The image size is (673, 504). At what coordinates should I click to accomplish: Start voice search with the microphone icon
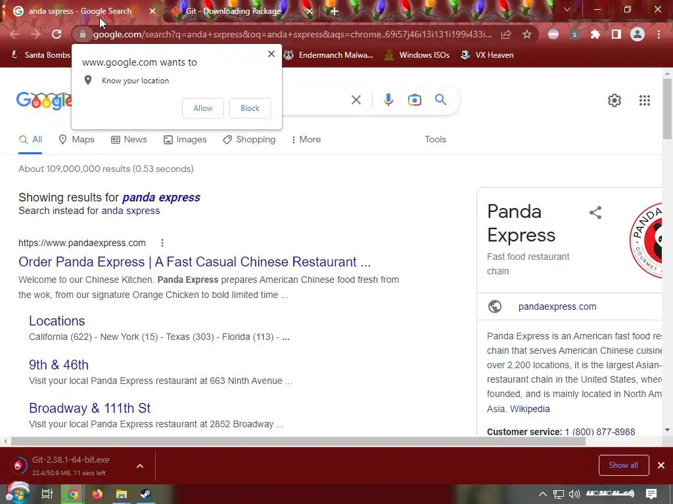[x=388, y=100]
